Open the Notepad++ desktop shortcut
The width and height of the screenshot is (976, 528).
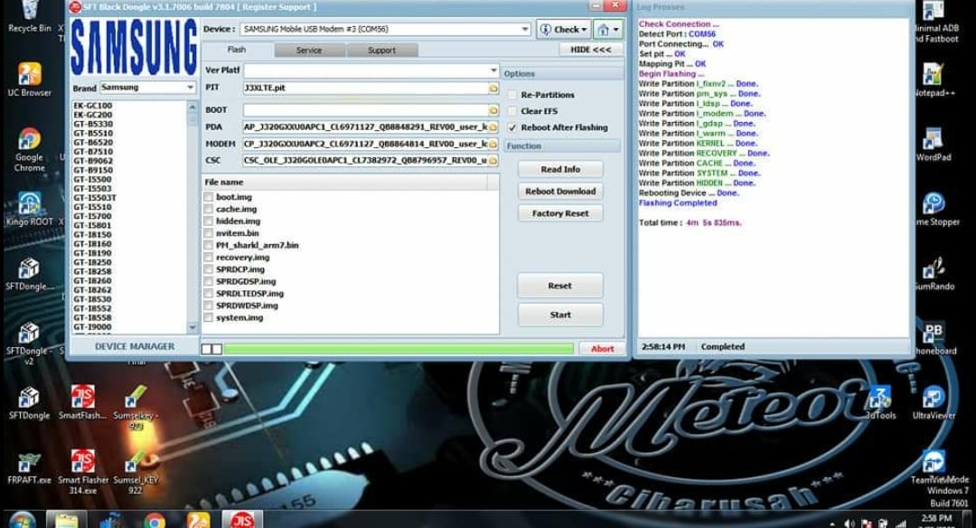coord(933,80)
